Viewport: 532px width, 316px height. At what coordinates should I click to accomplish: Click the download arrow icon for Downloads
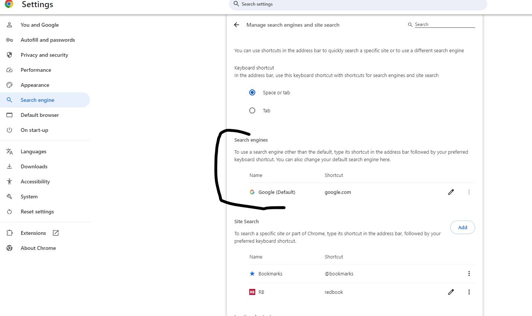point(10,166)
